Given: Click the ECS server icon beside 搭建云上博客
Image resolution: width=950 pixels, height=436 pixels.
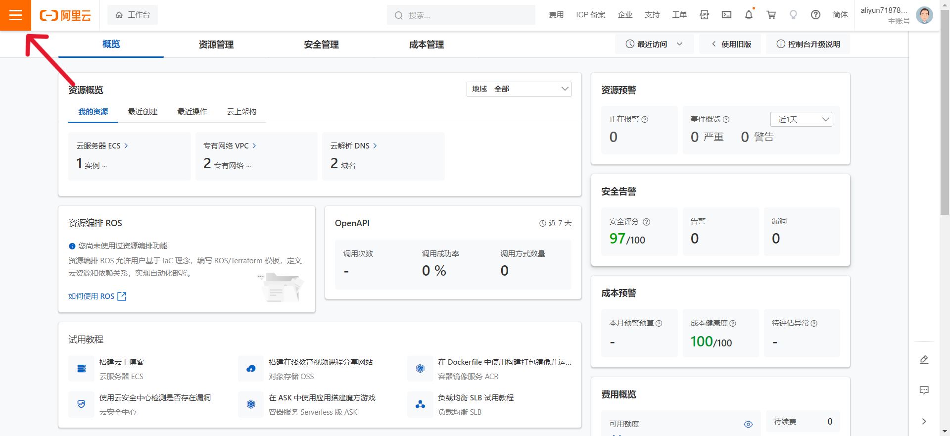Looking at the screenshot, I should [x=82, y=369].
